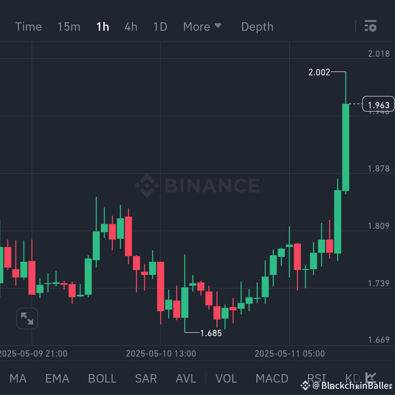
Task: Select the MA moving average indicator
Action: pyautogui.click(x=18, y=378)
